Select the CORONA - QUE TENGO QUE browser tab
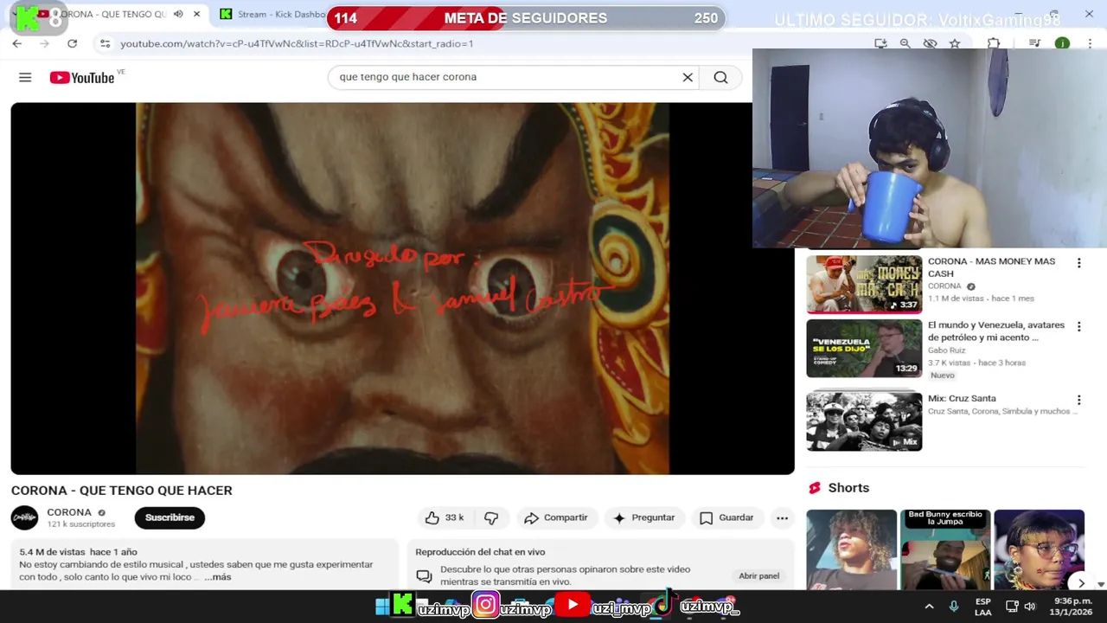Screen dimensions: 1107x623 (112, 14)
